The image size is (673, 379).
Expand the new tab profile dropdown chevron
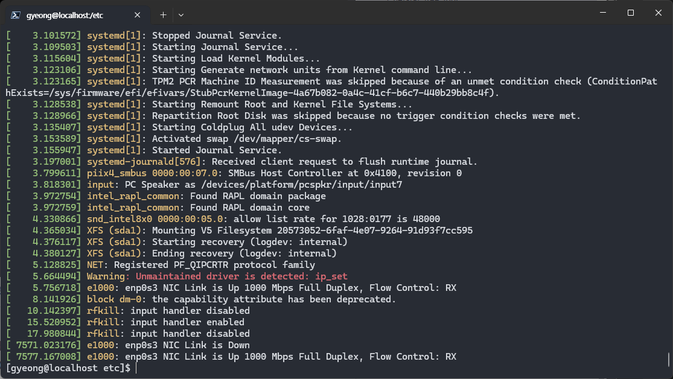click(181, 14)
